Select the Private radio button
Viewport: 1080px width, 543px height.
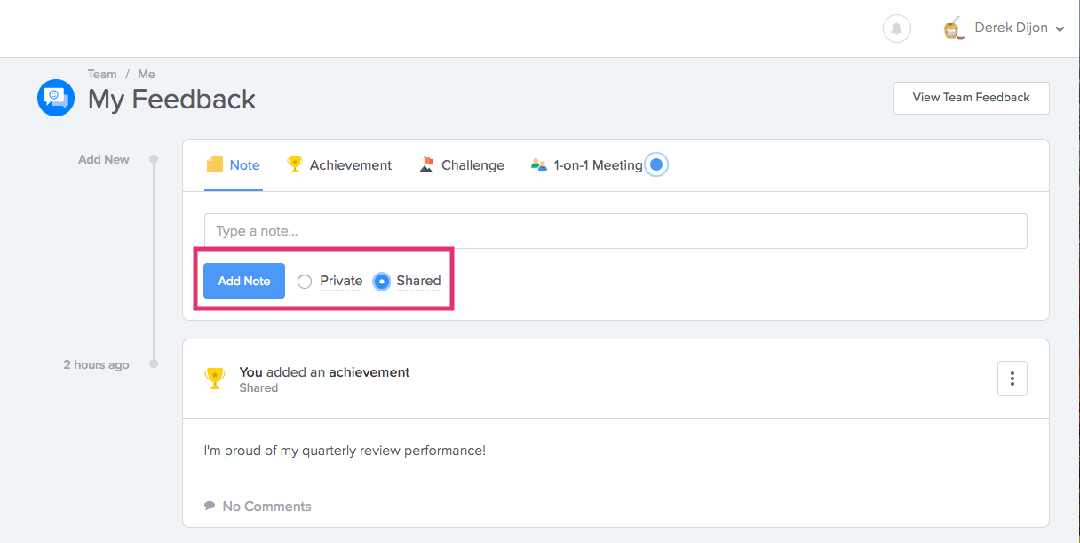[x=305, y=282]
